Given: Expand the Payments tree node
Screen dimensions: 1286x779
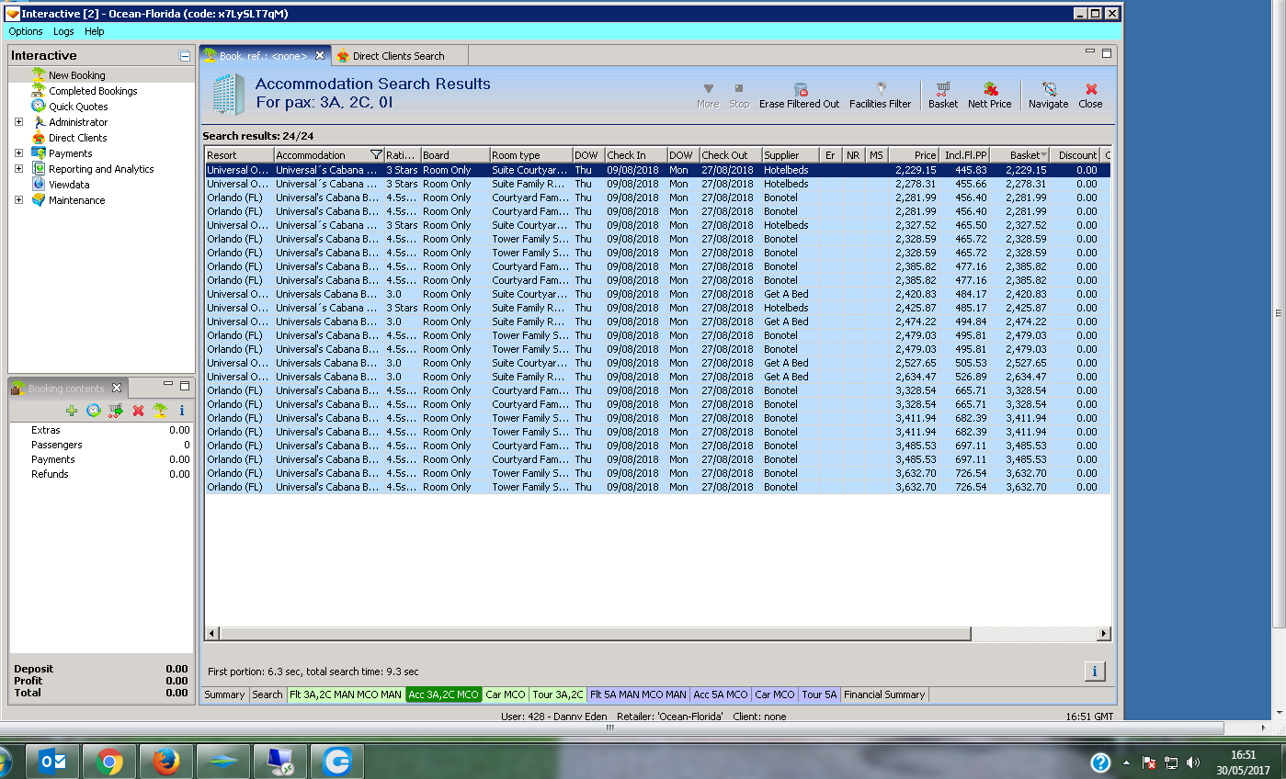Looking at the screenshot, I should (x=18, y=153).
